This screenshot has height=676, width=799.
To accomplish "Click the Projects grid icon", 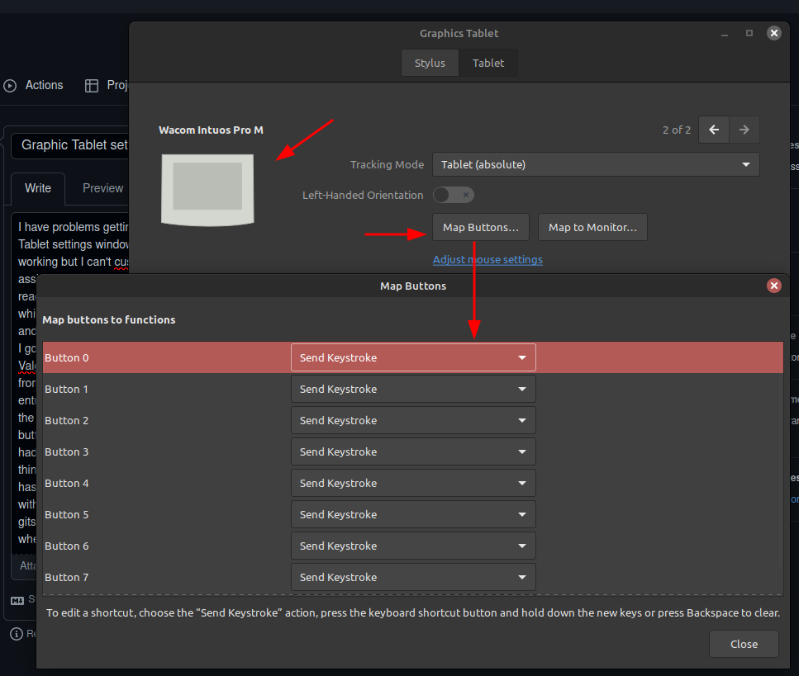I will click(91, 85).
